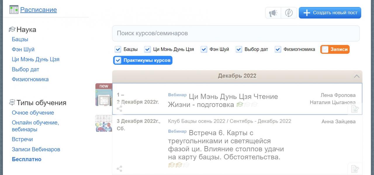
Task: Click the schedule calendar grid icon
Action: tap(14, 10)
